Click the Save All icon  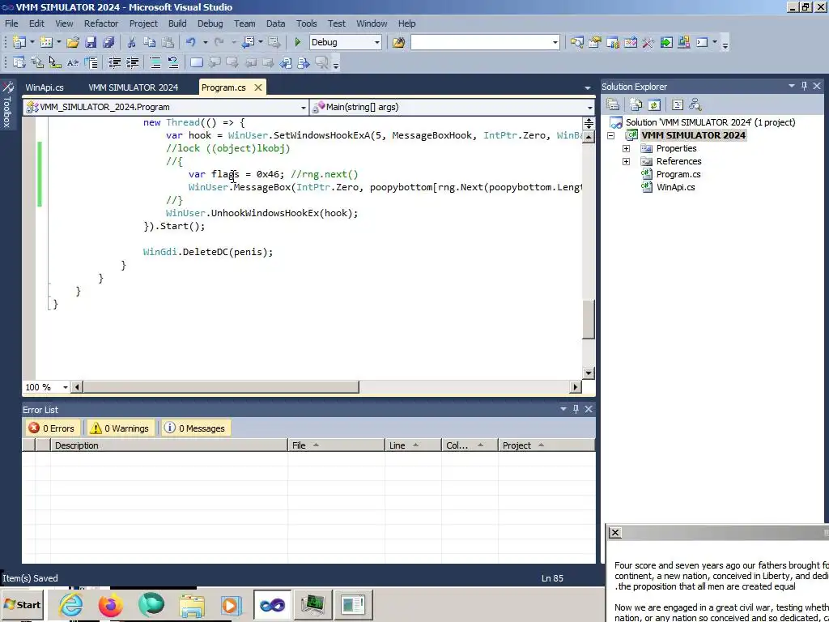pos(108,42)
